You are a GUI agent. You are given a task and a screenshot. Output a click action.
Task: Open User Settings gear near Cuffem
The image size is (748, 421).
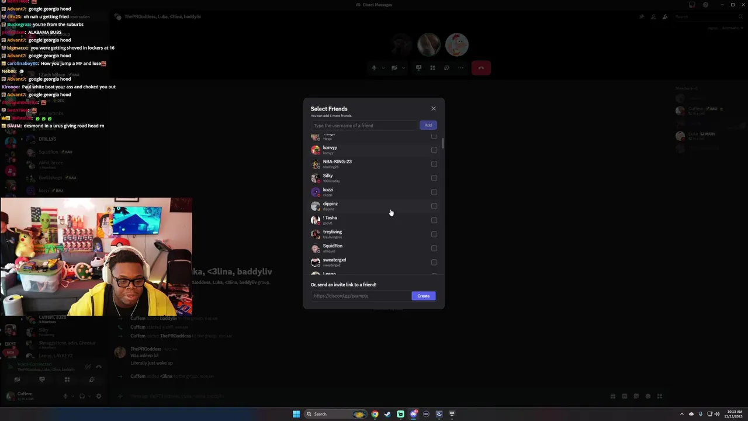point(98,396)
